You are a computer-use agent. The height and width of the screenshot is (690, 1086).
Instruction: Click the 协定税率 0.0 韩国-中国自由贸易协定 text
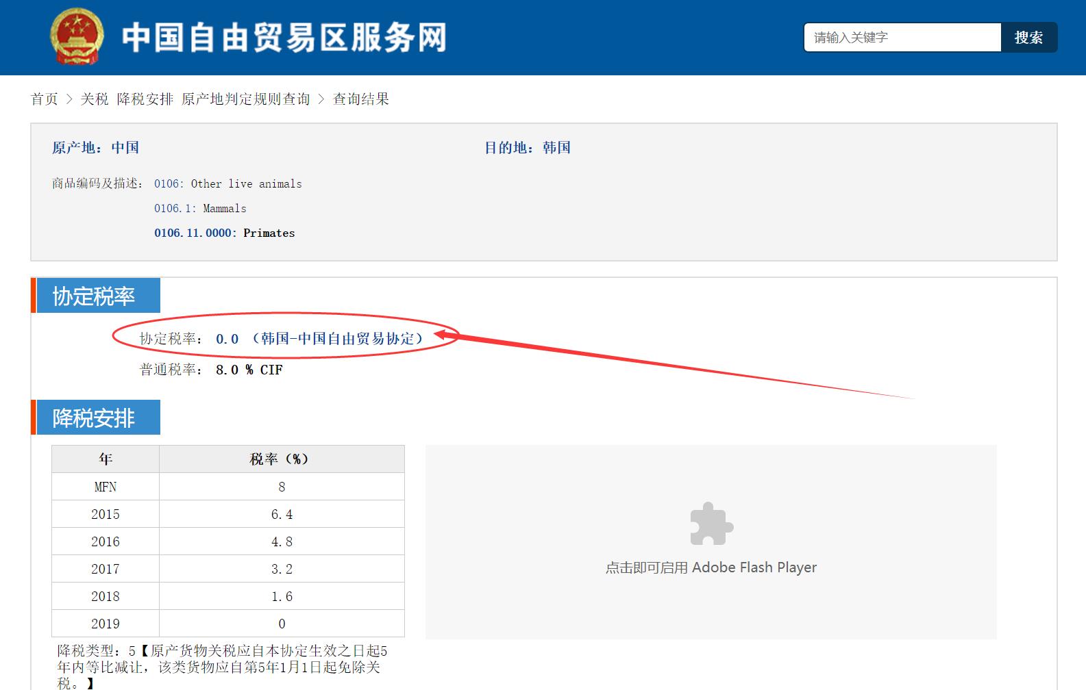(282, 339)
